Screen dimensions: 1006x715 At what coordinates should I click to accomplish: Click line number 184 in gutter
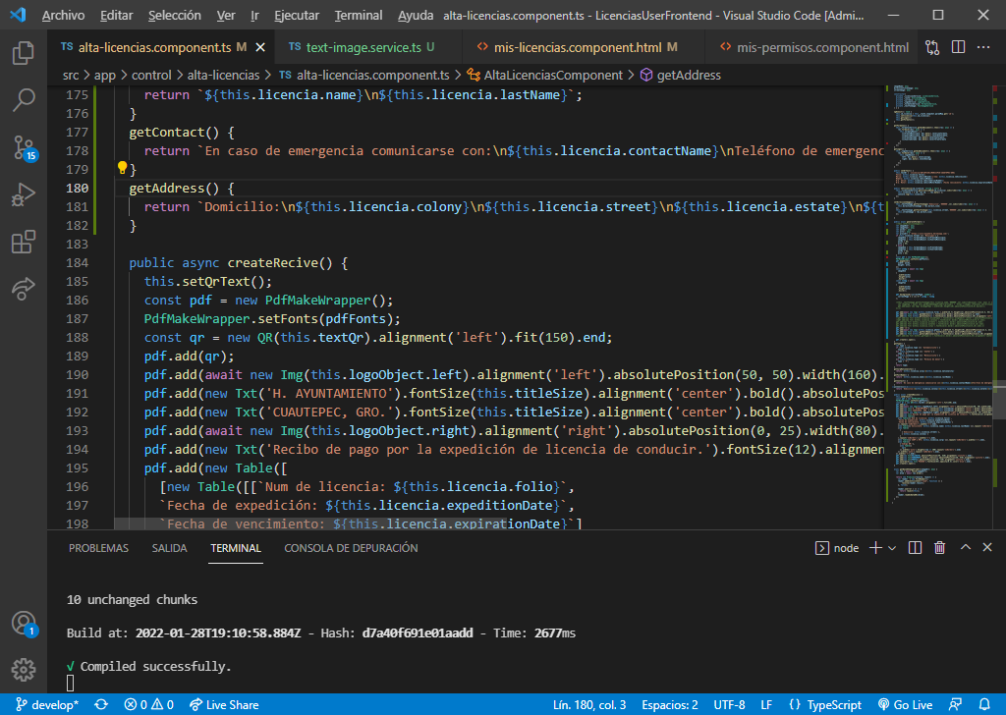click(77, 262)
